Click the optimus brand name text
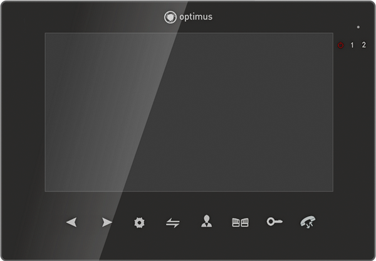 click(196, 17)
